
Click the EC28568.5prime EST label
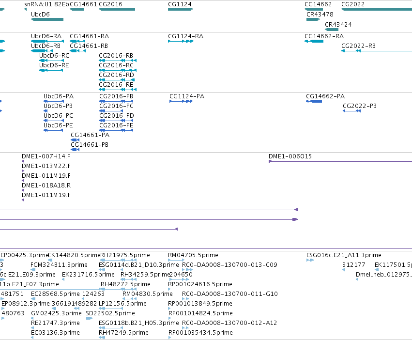click(56, 294)
